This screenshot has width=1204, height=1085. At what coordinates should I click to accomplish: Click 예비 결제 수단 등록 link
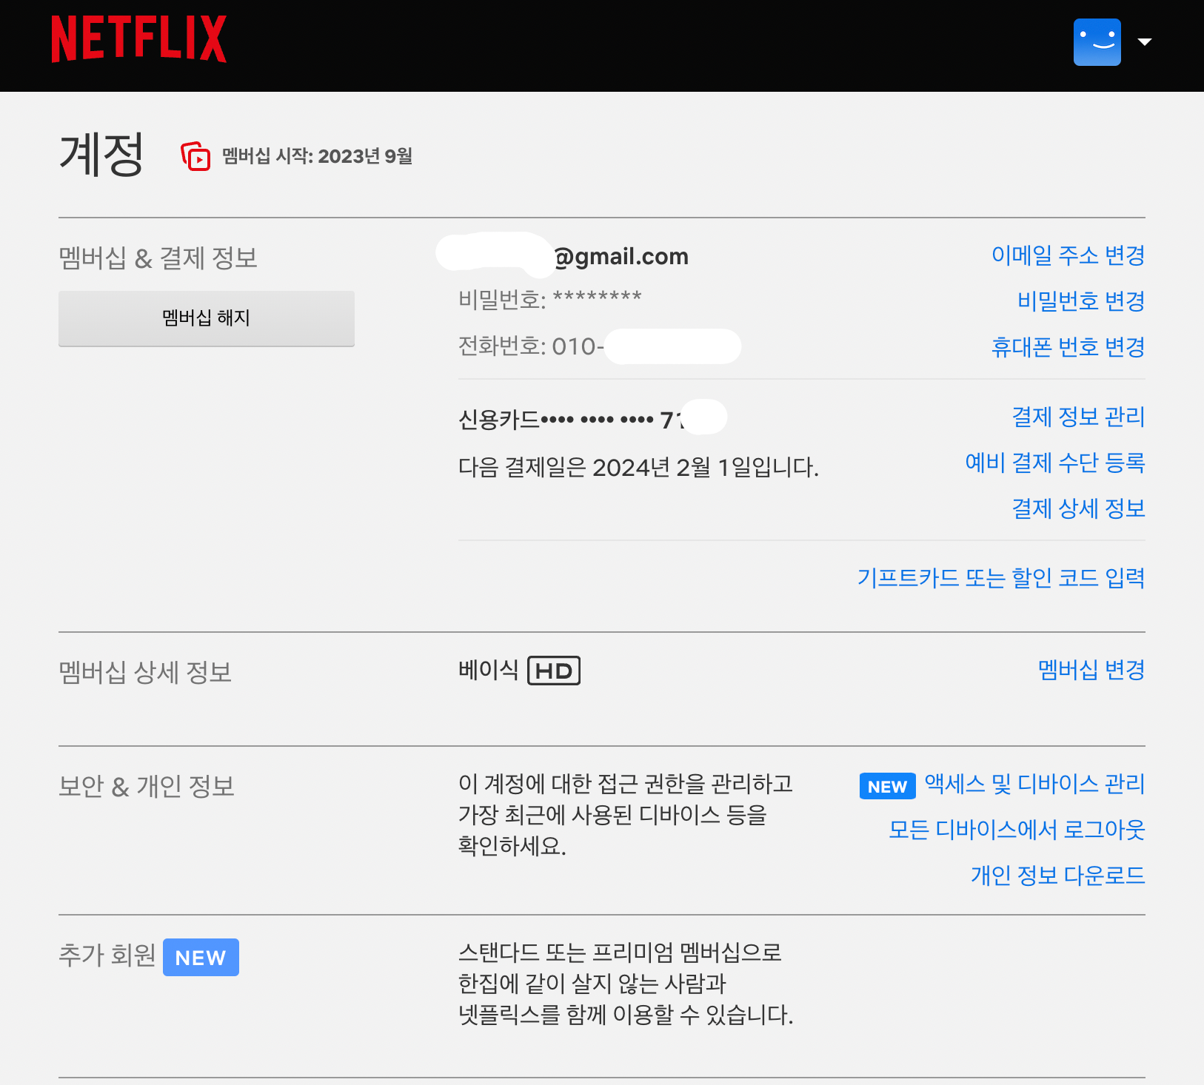(x=1055, y=463)
